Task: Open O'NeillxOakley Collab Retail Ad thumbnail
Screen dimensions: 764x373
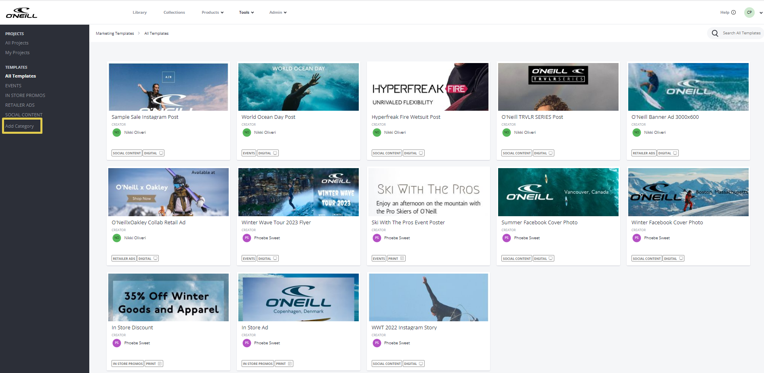Action: tap(168, 192)
